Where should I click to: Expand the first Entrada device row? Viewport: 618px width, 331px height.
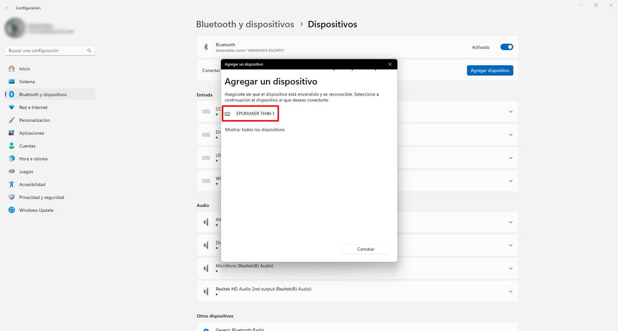click(510, 111)
